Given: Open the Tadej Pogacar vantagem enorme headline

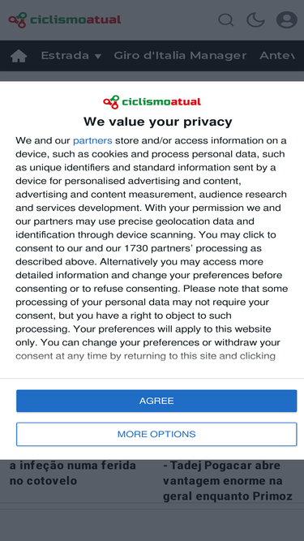Looking at the screenshot, I should [x=228, y=481].
